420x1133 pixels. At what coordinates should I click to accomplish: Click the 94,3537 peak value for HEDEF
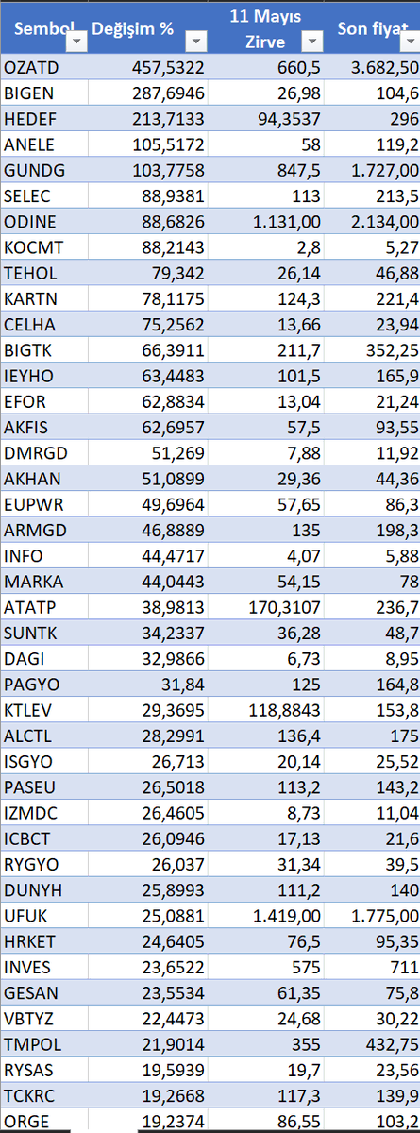pyautogui.click(x=267, y=118)
